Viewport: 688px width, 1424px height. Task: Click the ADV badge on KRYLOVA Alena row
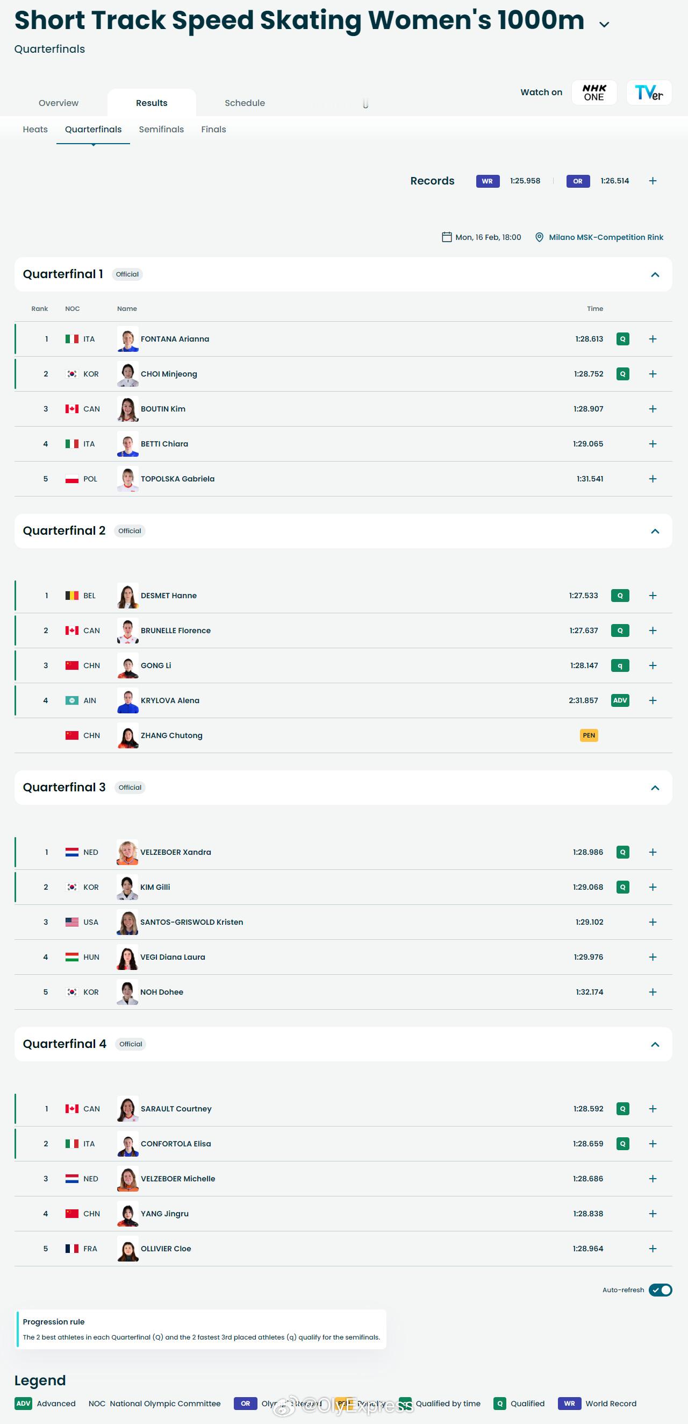[x=620, y=700]
